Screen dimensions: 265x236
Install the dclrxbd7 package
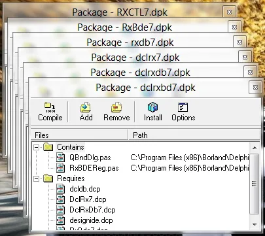(152, 111)
